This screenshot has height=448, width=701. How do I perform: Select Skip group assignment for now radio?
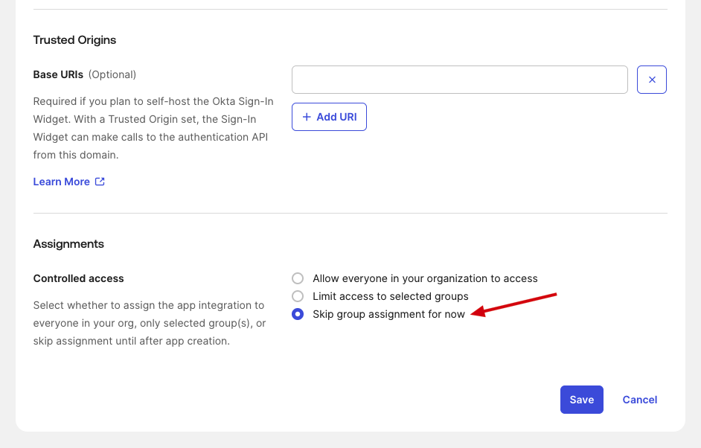point(298,314)
